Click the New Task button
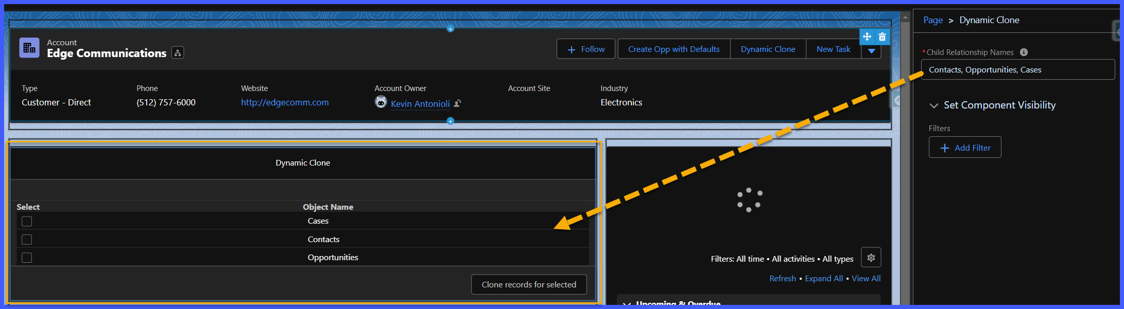Screen dimensions: 1124x309 pyautogui.click(x=834, y=49)
